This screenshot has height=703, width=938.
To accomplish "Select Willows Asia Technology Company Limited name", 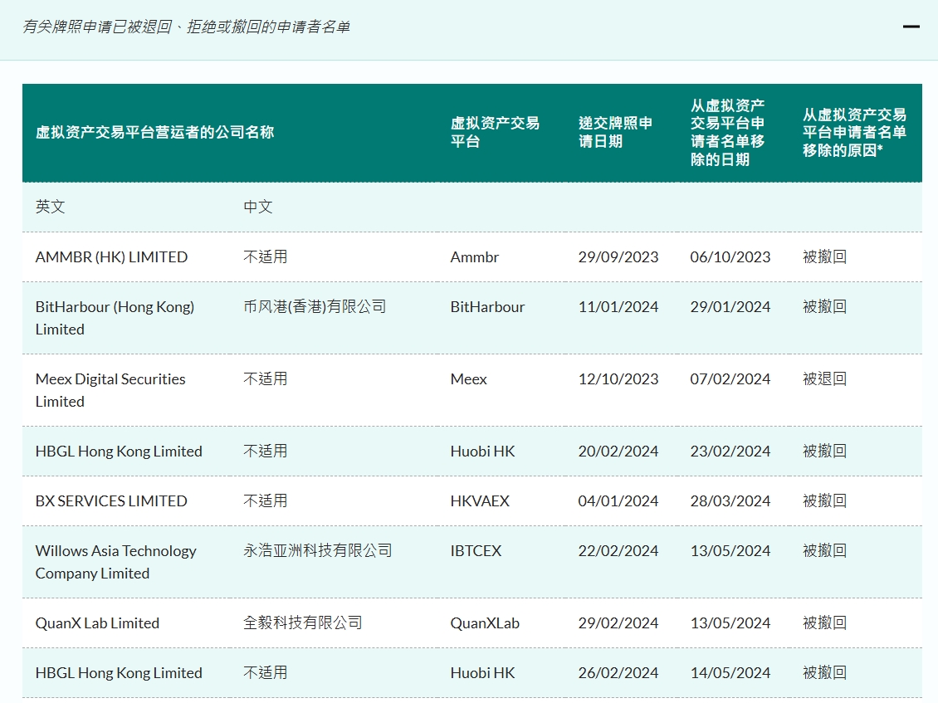I will coord(115,562).
